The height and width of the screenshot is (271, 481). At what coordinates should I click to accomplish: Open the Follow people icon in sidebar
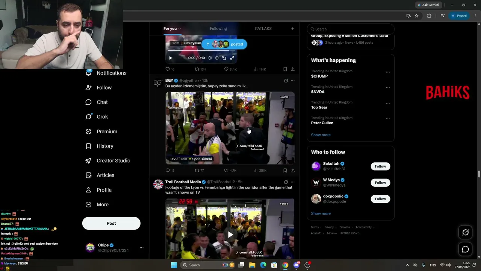click(x=89, y=87)
